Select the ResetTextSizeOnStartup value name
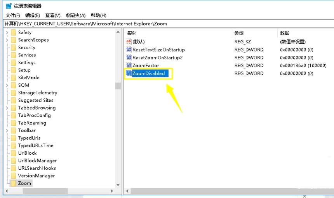Screen dimensions: 334x198 [x=158, y=49]
